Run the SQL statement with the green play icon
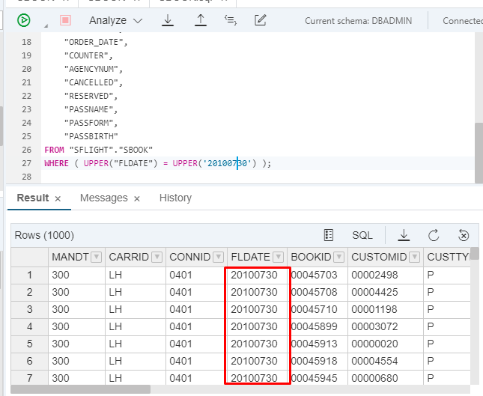 pyautogui.click(x=24, y=21)
